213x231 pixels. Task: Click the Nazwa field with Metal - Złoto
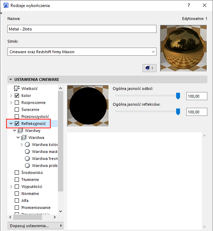(x=82, y=29)
